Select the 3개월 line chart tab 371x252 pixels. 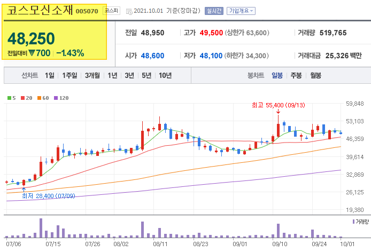(x=92, y=75)
